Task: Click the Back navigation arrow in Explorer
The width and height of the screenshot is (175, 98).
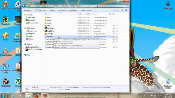Action: click(x=24, y=6)
